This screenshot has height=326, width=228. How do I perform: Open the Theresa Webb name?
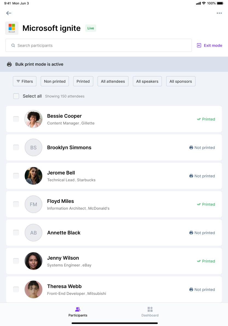(64, 286)
